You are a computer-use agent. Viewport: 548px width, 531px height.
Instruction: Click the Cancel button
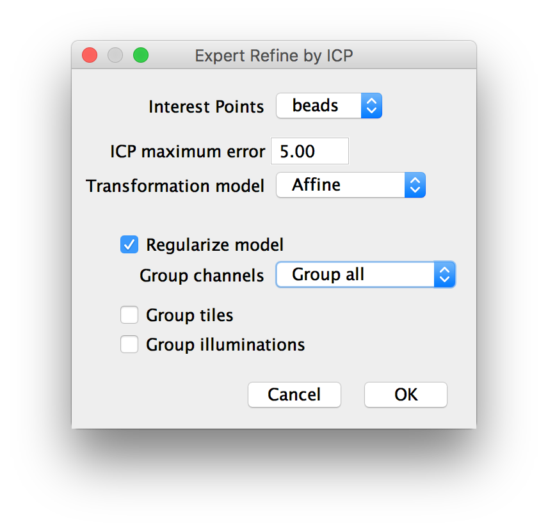pyautogui.click(x=294, y=395)
